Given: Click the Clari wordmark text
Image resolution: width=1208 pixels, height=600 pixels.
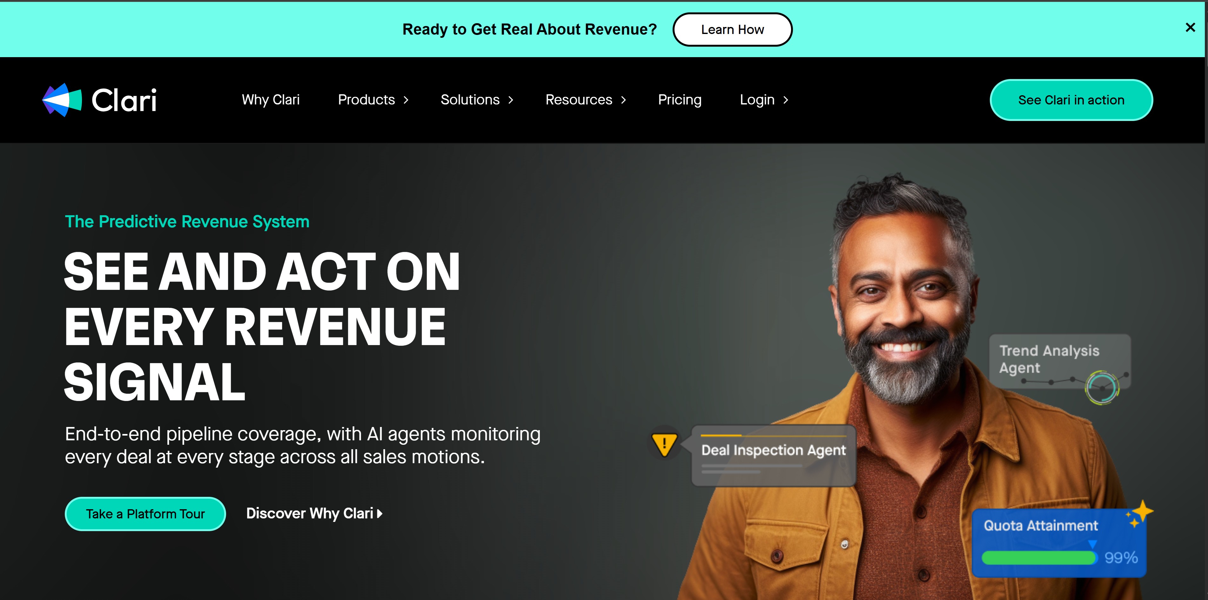Looking at the screenshot, I should (x=124, y=100).
